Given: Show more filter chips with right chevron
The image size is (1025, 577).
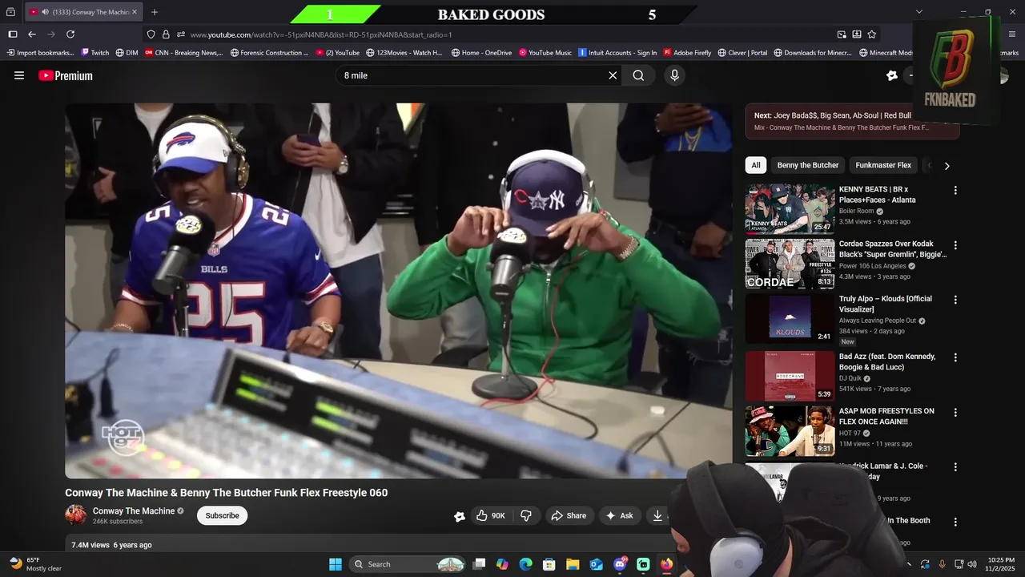Looking at the screenshot, I should pos(947,166).
